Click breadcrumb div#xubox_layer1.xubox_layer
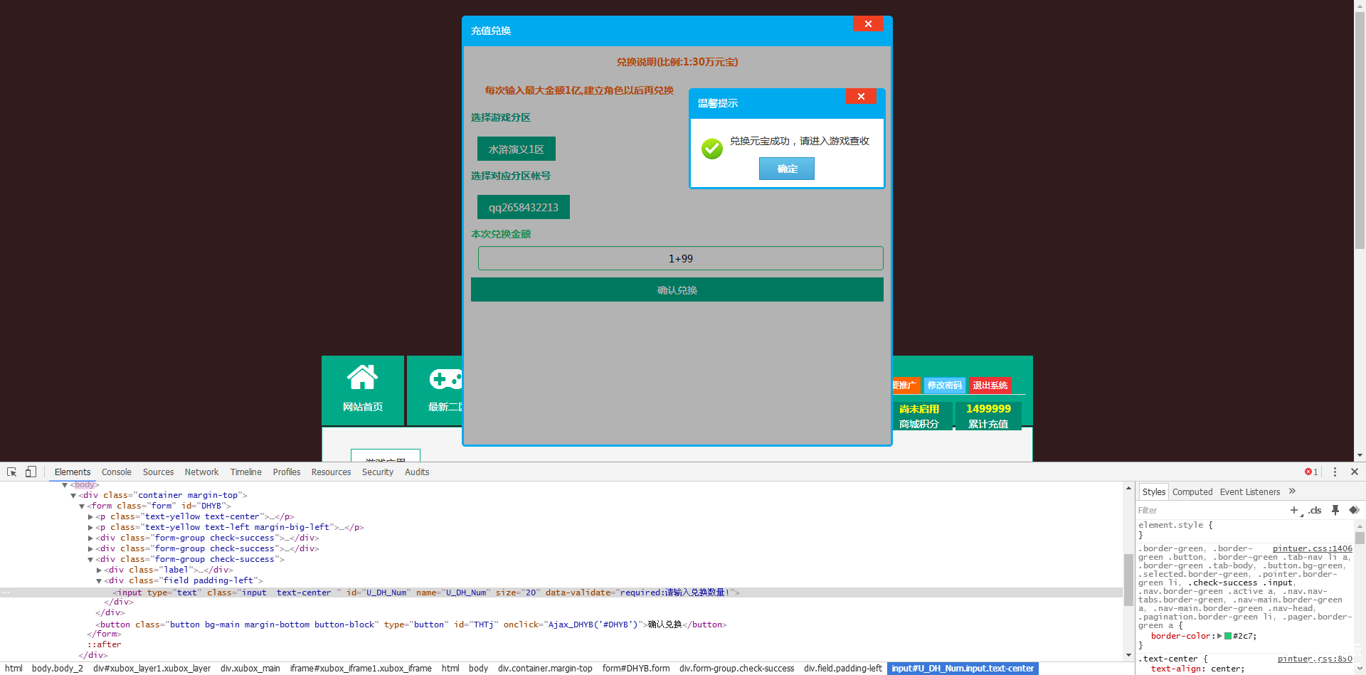The height and width of the screenshot is (675, 1366). tap(152, 668)
